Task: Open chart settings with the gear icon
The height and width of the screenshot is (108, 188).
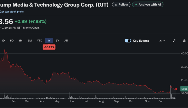Action: [x=184, y=41]
